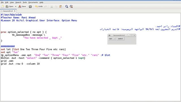Click the greyed Redo arrow icon

pos(46,7)
